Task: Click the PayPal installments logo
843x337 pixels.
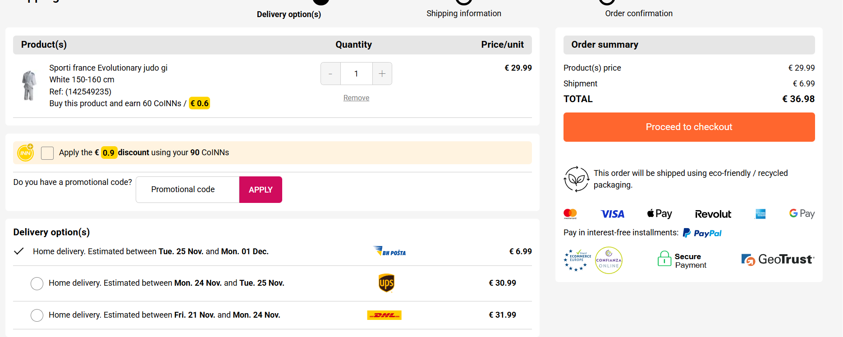Action: (702, 233)
